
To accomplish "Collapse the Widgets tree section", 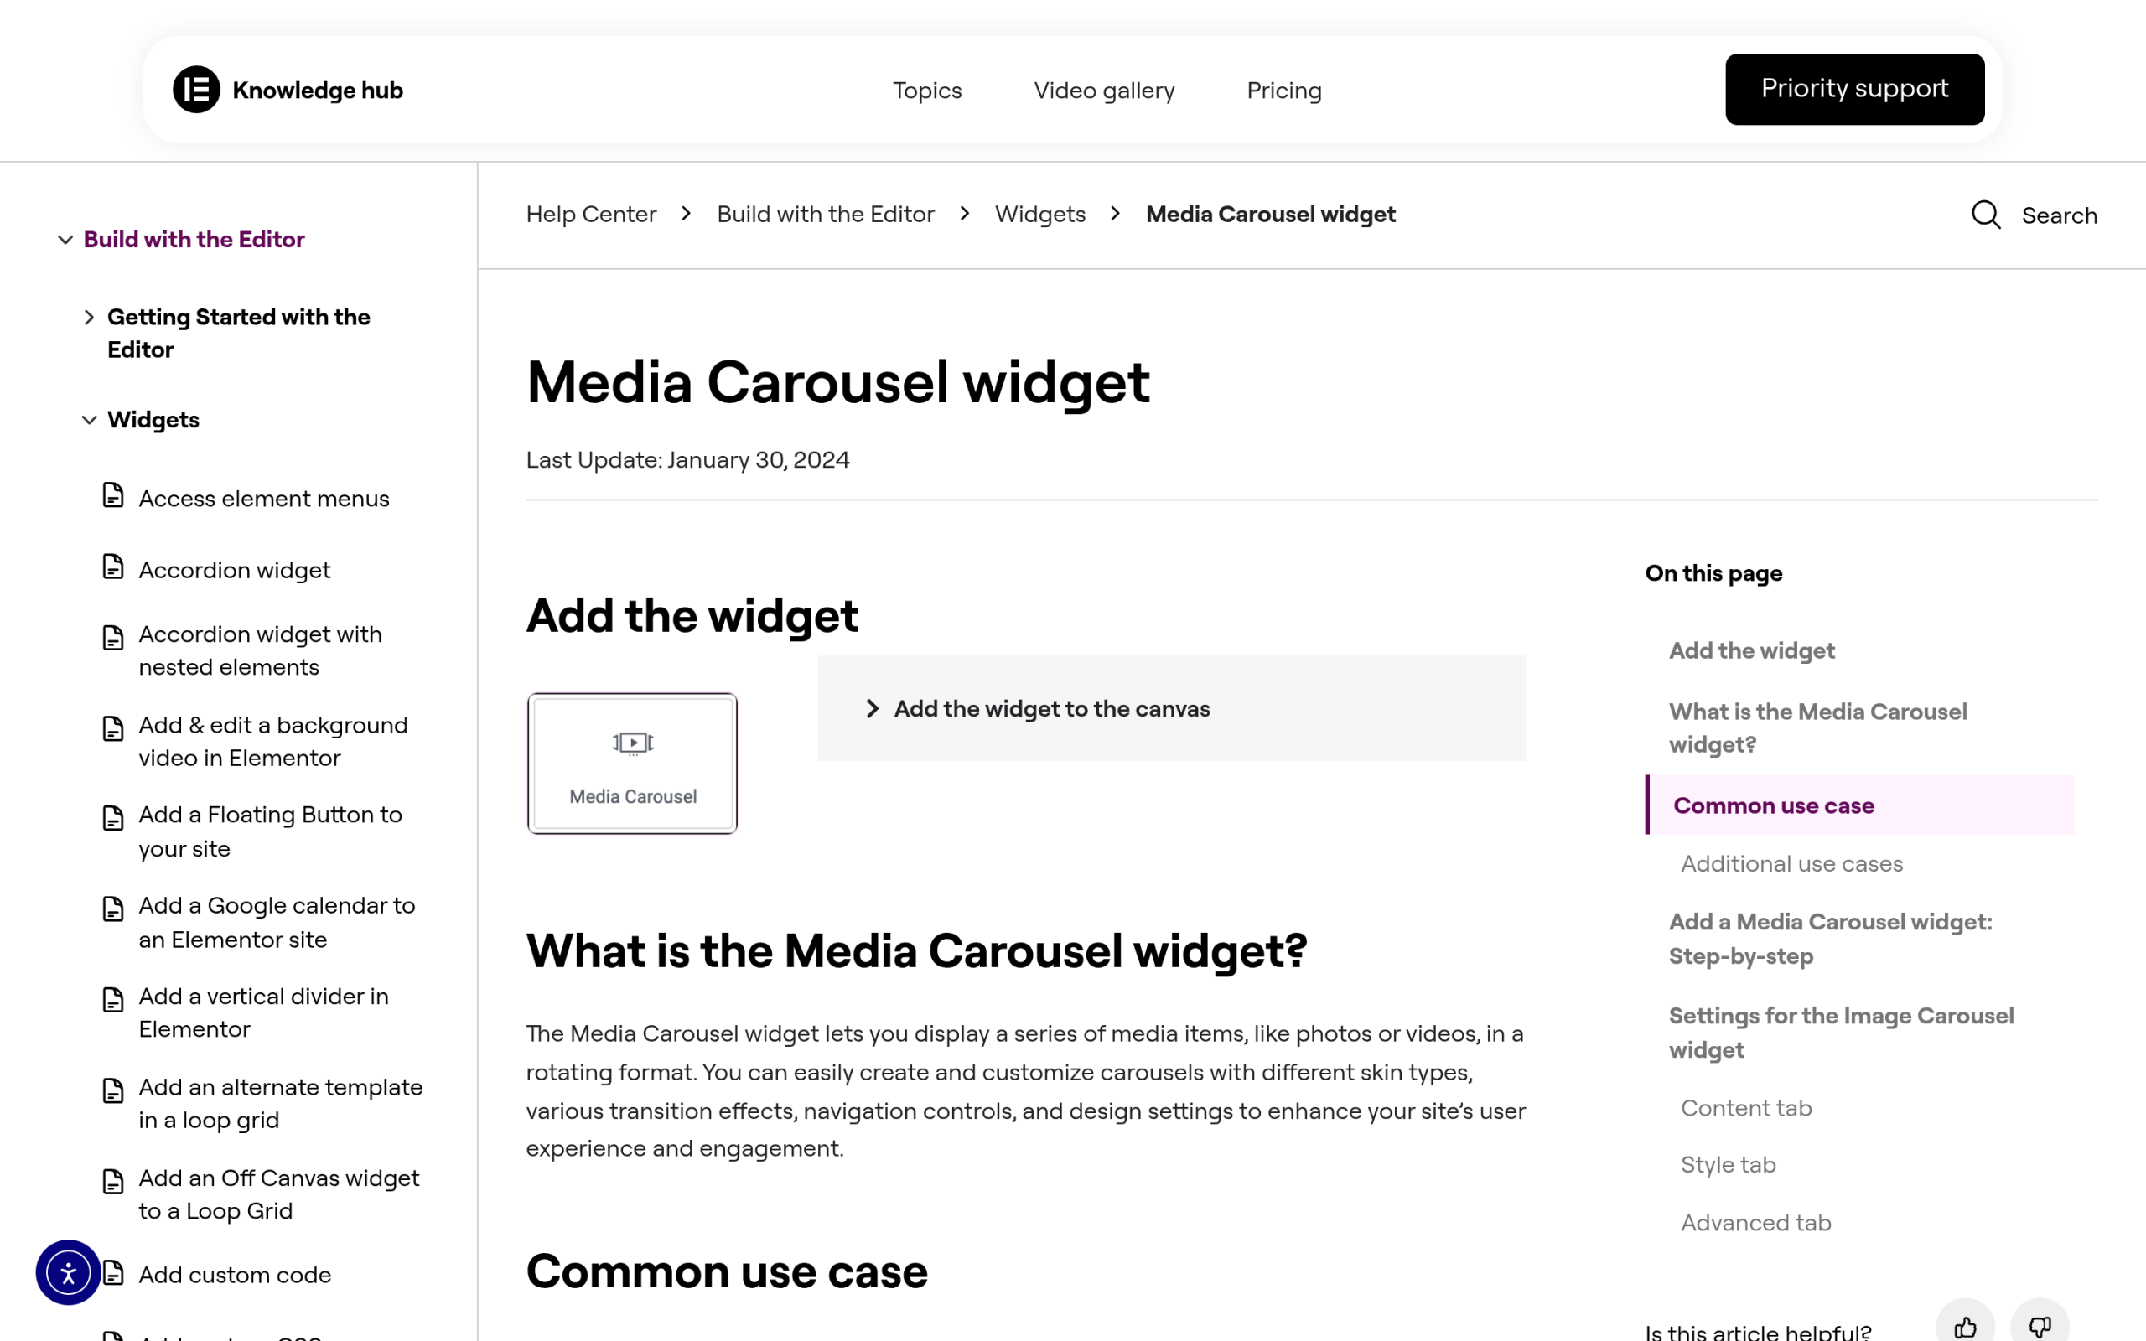I will click(89, 421).
